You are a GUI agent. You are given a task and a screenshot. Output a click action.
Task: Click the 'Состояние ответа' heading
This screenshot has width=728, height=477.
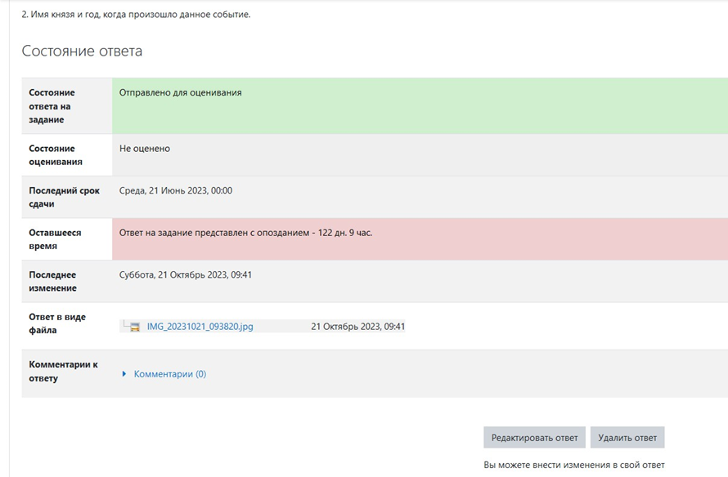click(x=82, y=51)
